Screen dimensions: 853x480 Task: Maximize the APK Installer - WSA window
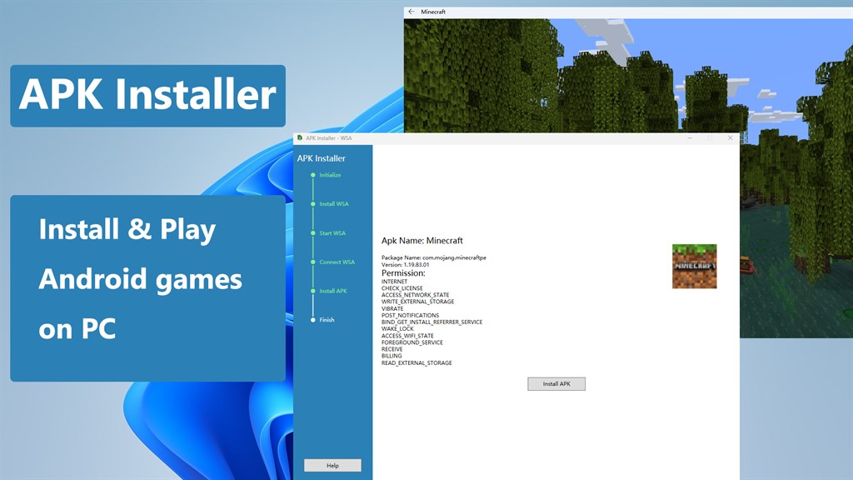click(x=710, y=138)
